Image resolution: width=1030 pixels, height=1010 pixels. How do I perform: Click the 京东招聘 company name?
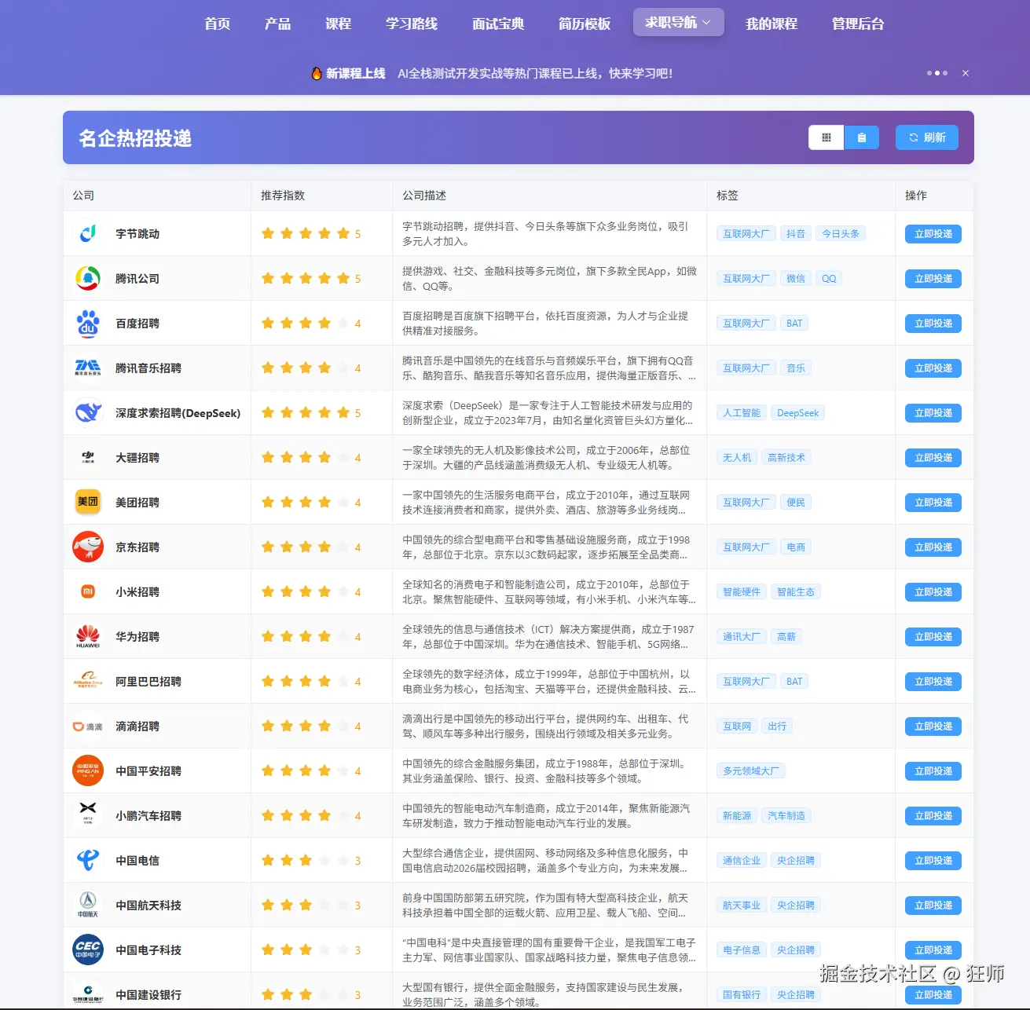(137, 547)
